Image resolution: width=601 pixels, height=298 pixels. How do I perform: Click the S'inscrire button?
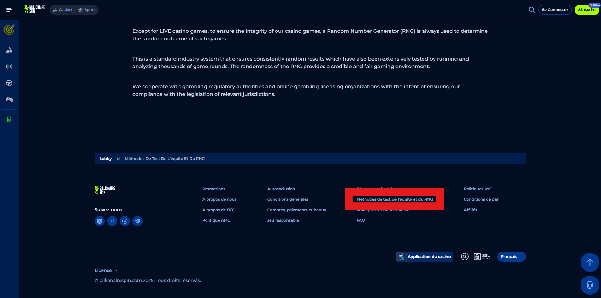point(586,10)
